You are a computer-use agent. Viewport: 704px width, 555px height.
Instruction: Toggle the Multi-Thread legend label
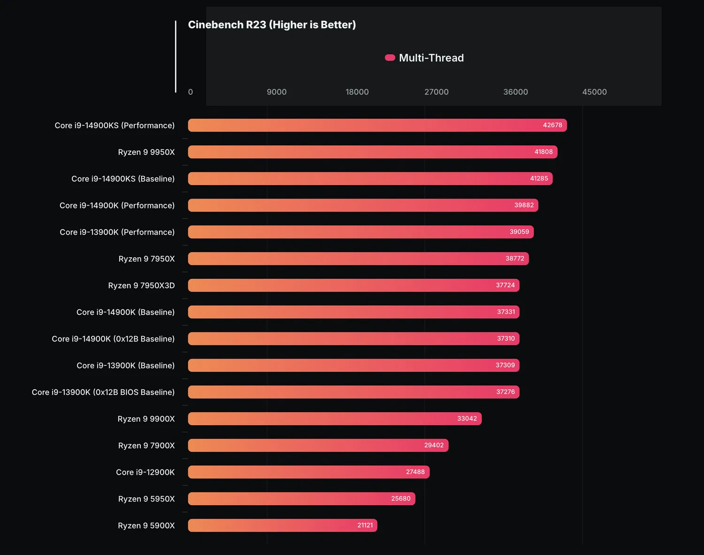pos(431,58)
